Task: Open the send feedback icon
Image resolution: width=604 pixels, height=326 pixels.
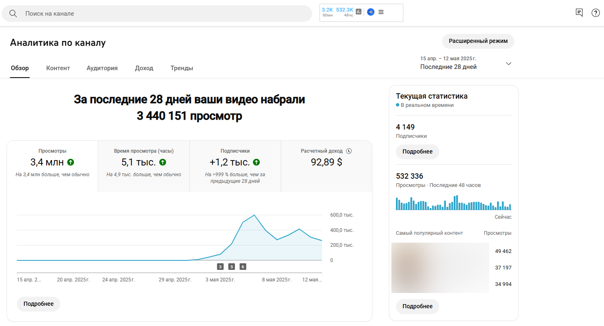Action: click(579, 13)
